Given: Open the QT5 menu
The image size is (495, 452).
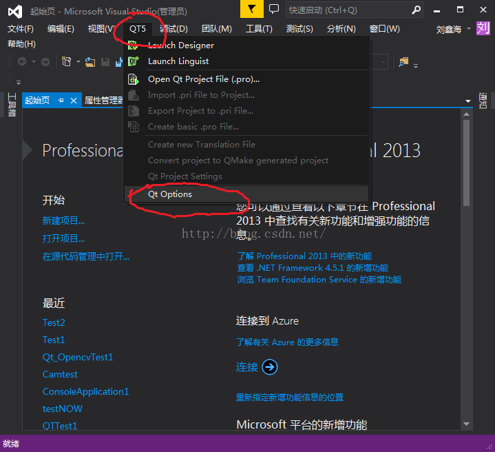Looking at the screenshot, I should pyautogui.click(x=138, y=29).
